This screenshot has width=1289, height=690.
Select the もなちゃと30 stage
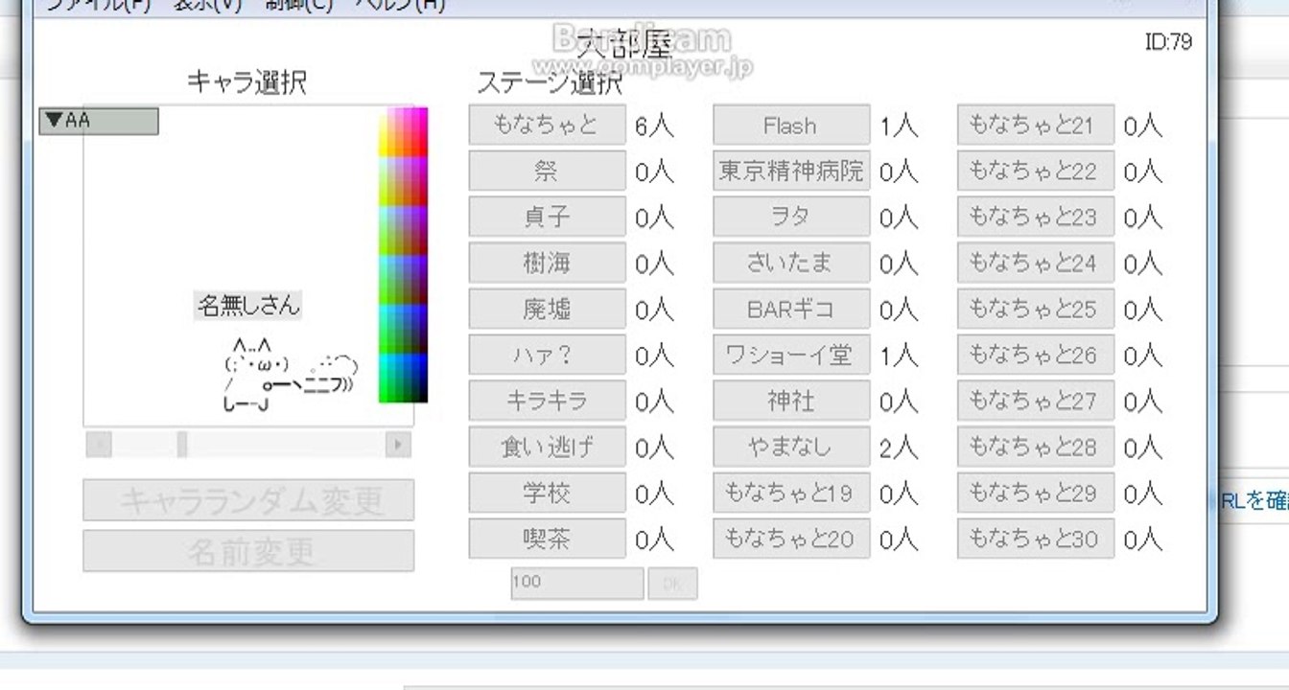coord(1036,539)
